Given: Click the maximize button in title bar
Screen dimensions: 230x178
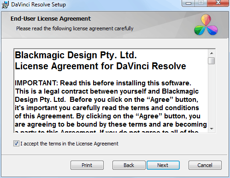Looking at the screenshot, I should coord(201,3).
